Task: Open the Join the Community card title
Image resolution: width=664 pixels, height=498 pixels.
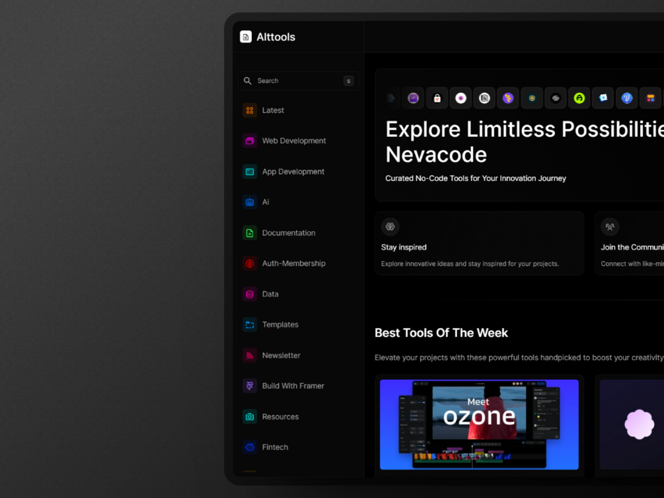Action: point(632,247)
